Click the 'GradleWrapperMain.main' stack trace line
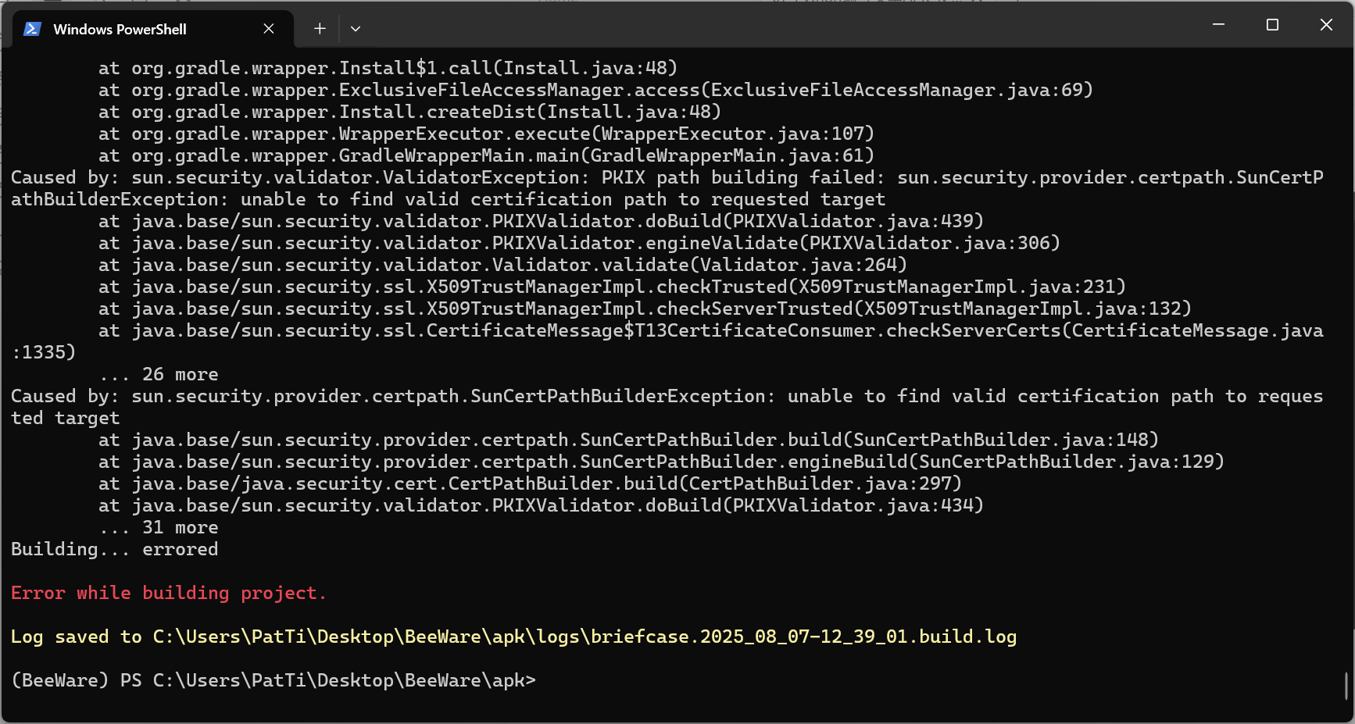This screenshot has width=1355, height=724. [486, 155]
